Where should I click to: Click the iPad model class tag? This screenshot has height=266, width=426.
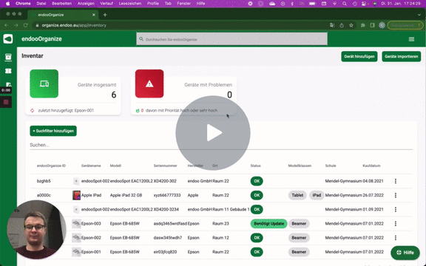click(317, 195)
